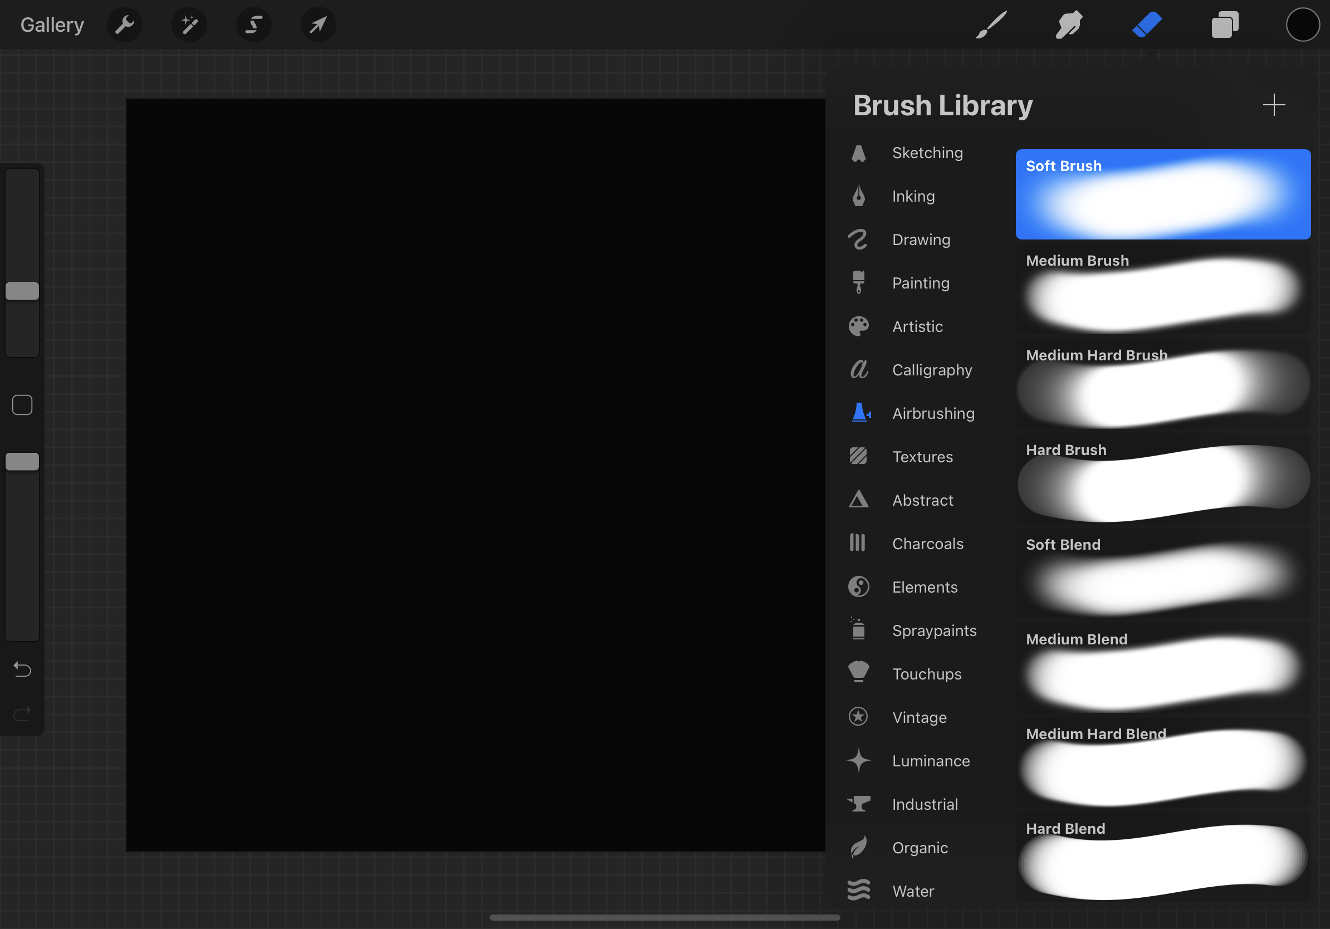Select the Abstract brush set

click(x=923, y=500)
